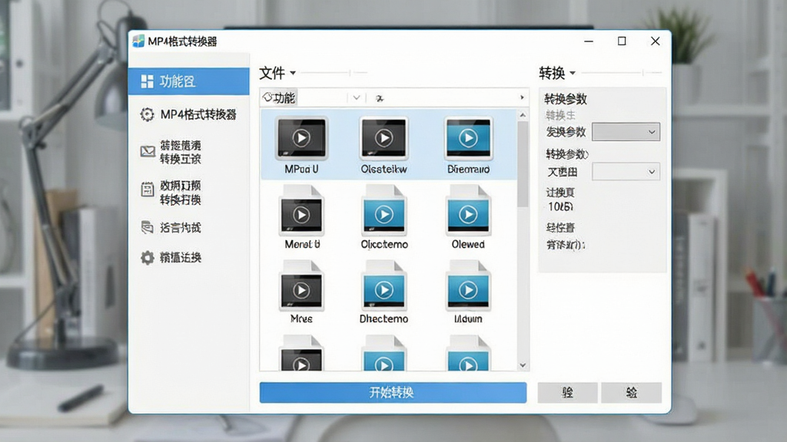This screenshot has height=442, width=787.
Task: Close the MP4格式转换器 window
Action: [655, 41]
